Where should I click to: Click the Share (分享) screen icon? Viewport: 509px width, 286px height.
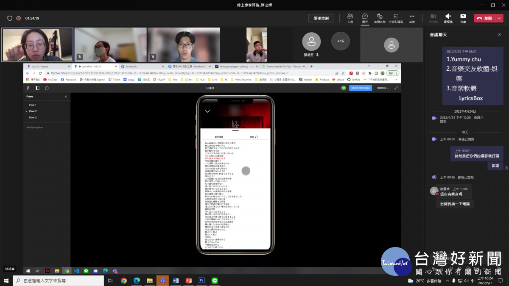[463, 18]
